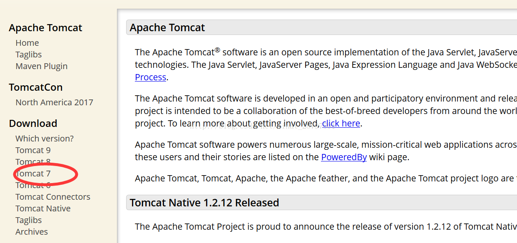The height and width of the screenshot is (243, 517).
Task: Open Taglibs under the Download section
Action: [x=28, y=220]
